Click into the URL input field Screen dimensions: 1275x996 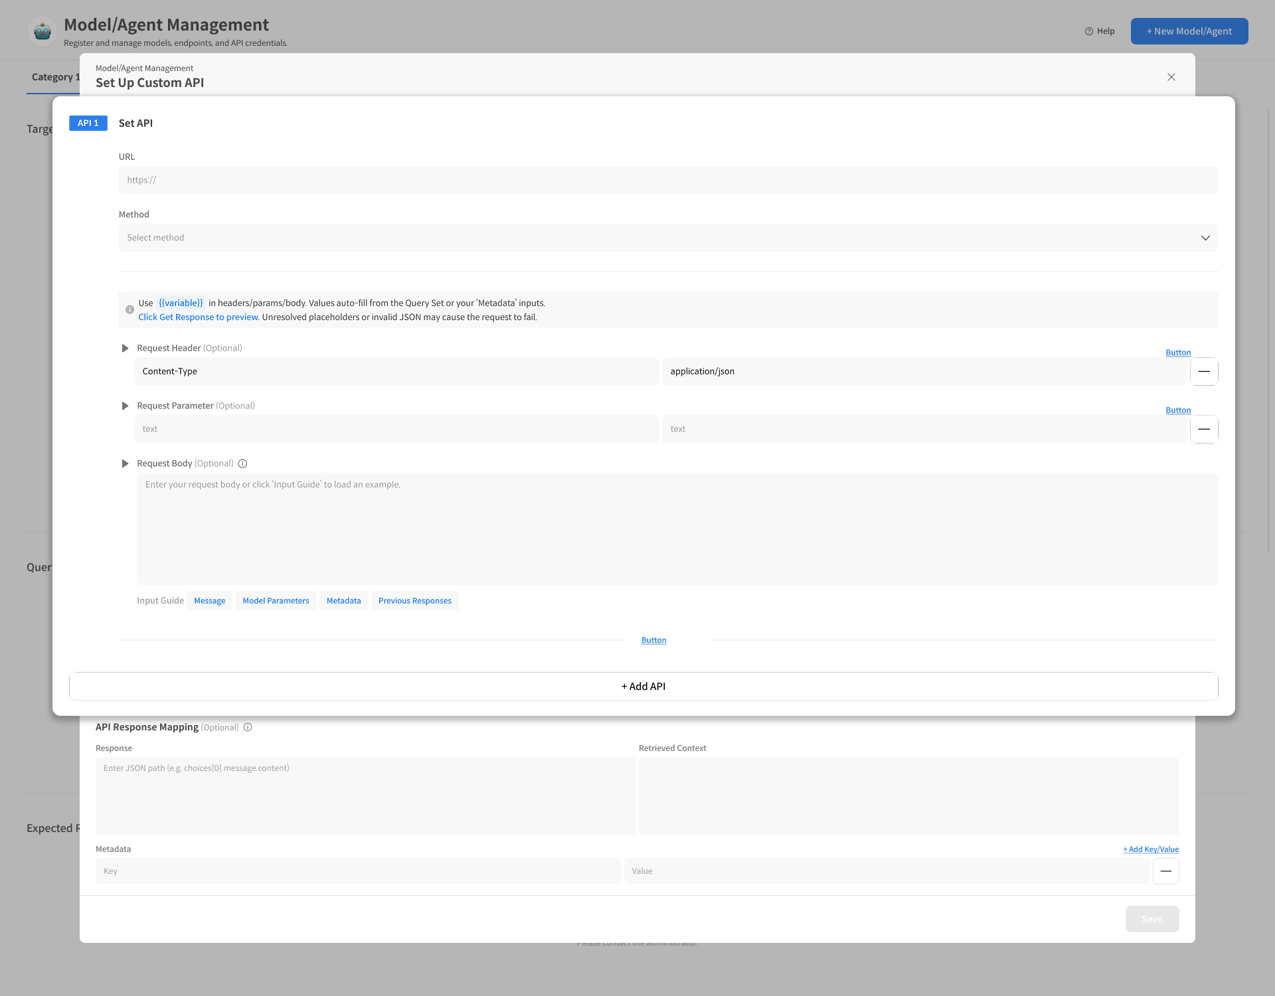point(667,180)
